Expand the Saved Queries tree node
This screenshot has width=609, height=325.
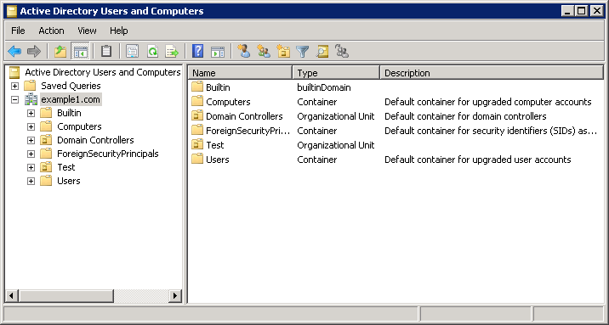[x=14, y=86]
